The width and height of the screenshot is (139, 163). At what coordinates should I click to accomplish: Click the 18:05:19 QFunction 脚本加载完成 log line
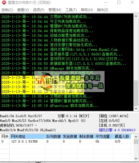click(x=50, y=106)
